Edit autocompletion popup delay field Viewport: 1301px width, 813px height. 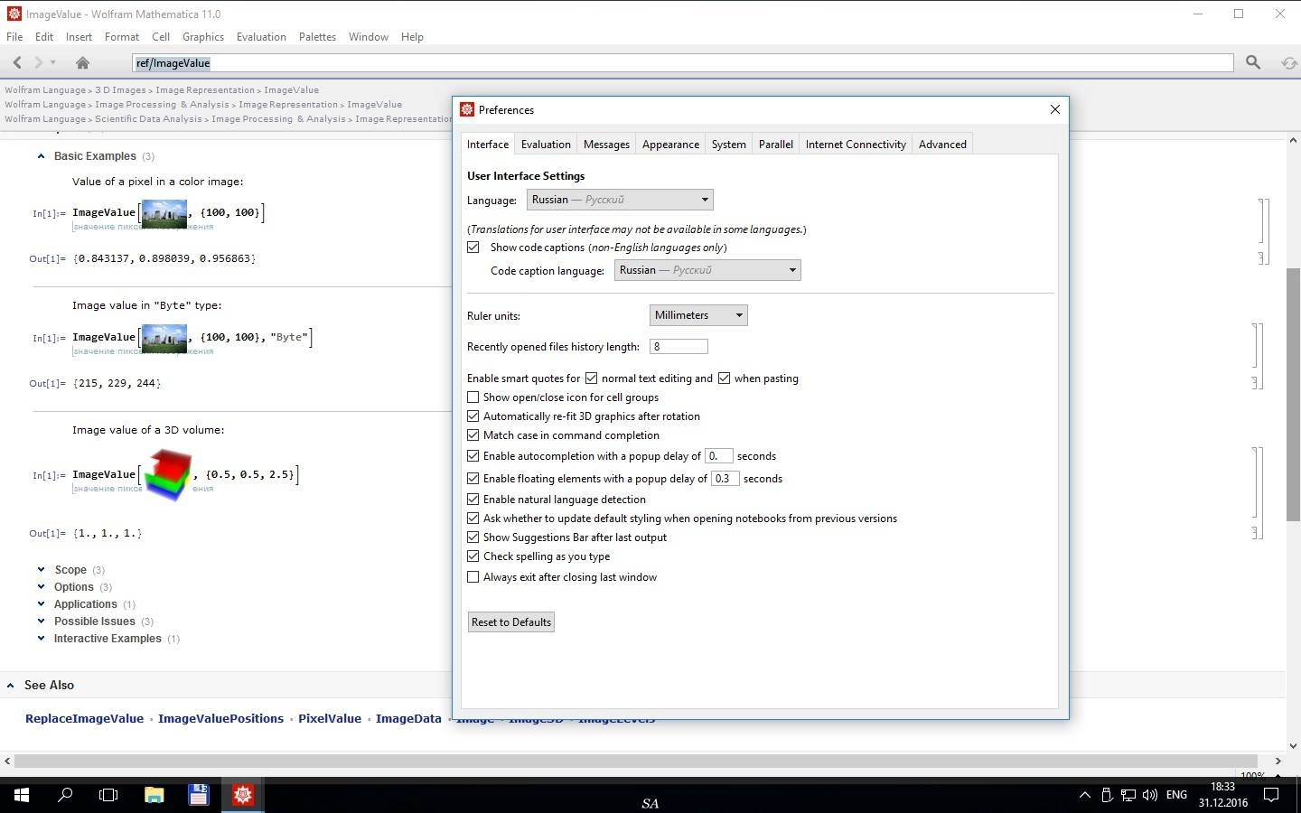tap(719, 456)
